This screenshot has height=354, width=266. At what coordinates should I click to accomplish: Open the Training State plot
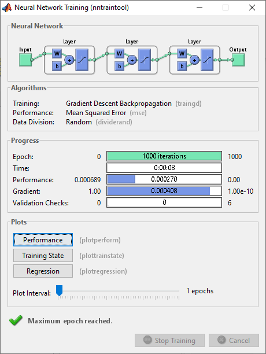point(43,255)
